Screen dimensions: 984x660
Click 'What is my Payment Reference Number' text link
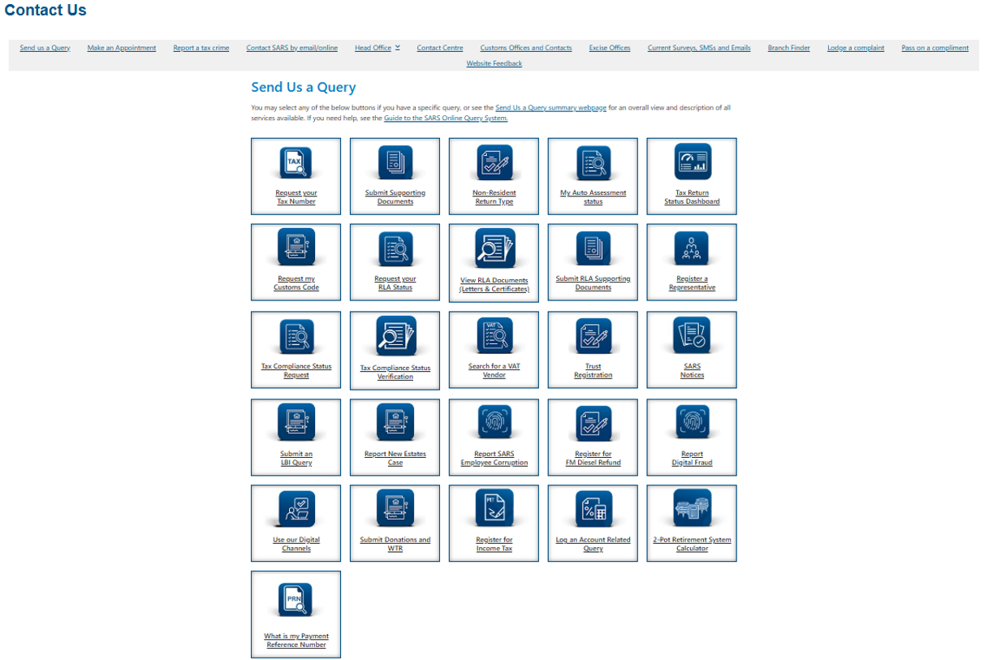(x=296, y=641)
